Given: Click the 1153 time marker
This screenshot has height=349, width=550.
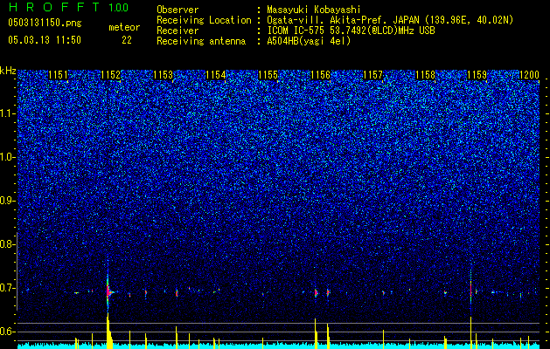Looking at the screenshot, I should pyautogui.click(x=164, y=75).
